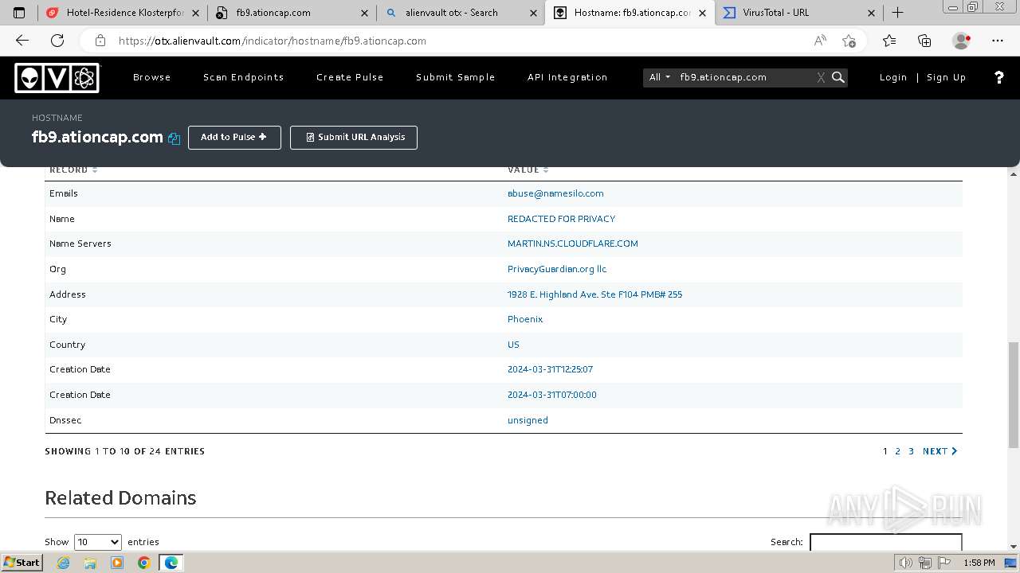Open the unsigned Dnssec value

point(528,420)
